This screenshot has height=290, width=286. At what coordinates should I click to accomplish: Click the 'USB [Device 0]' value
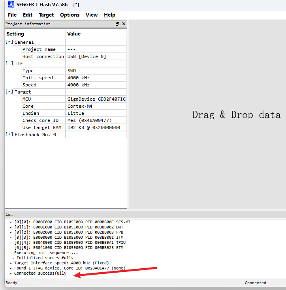point(96,56)
